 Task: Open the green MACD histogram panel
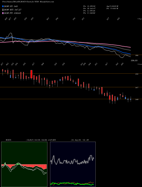coord(24,164)
